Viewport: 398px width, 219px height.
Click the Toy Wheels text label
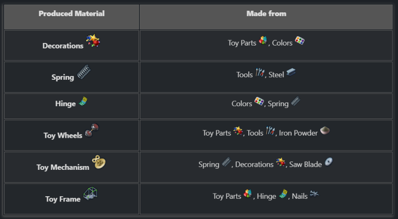click(x=63, y=136)
